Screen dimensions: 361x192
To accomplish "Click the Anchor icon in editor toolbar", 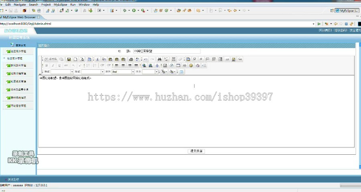I will click(157, 65).
